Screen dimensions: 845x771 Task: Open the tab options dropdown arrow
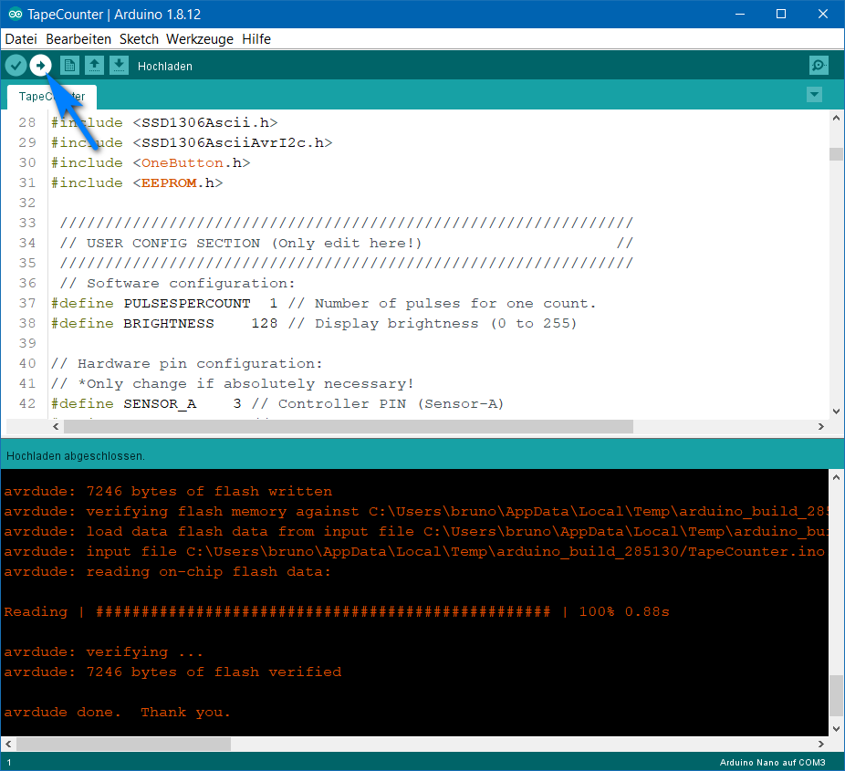pos(814,95)
